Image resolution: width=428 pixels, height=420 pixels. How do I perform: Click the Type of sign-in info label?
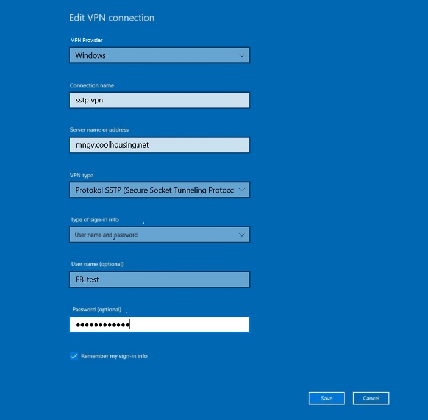click(x=95, y=219)
